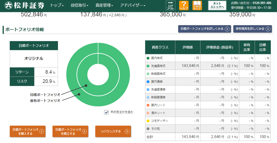Click 新興国債券 pale blue dot
This screenshot has height=143, width=277.
(148, 97)
